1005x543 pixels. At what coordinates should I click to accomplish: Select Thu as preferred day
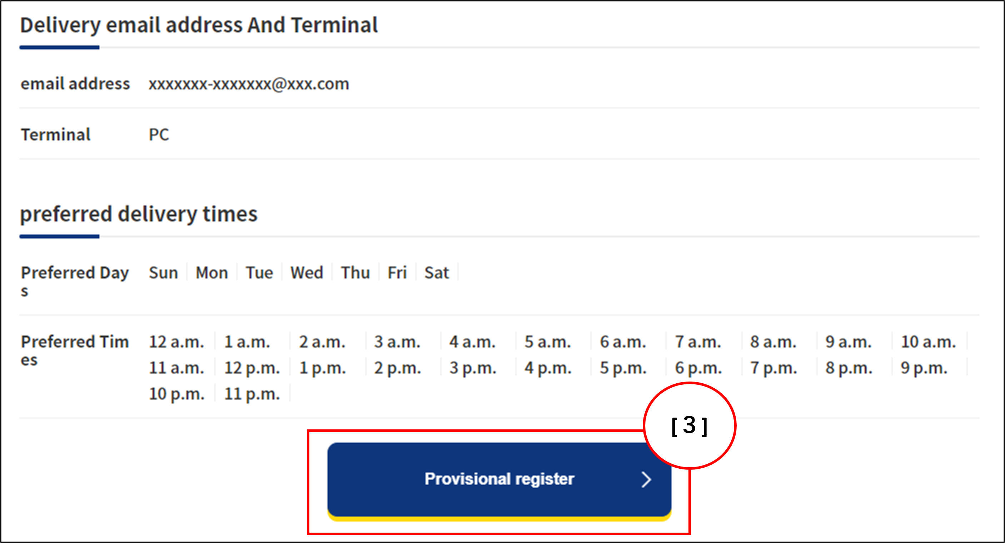[355, 273]
